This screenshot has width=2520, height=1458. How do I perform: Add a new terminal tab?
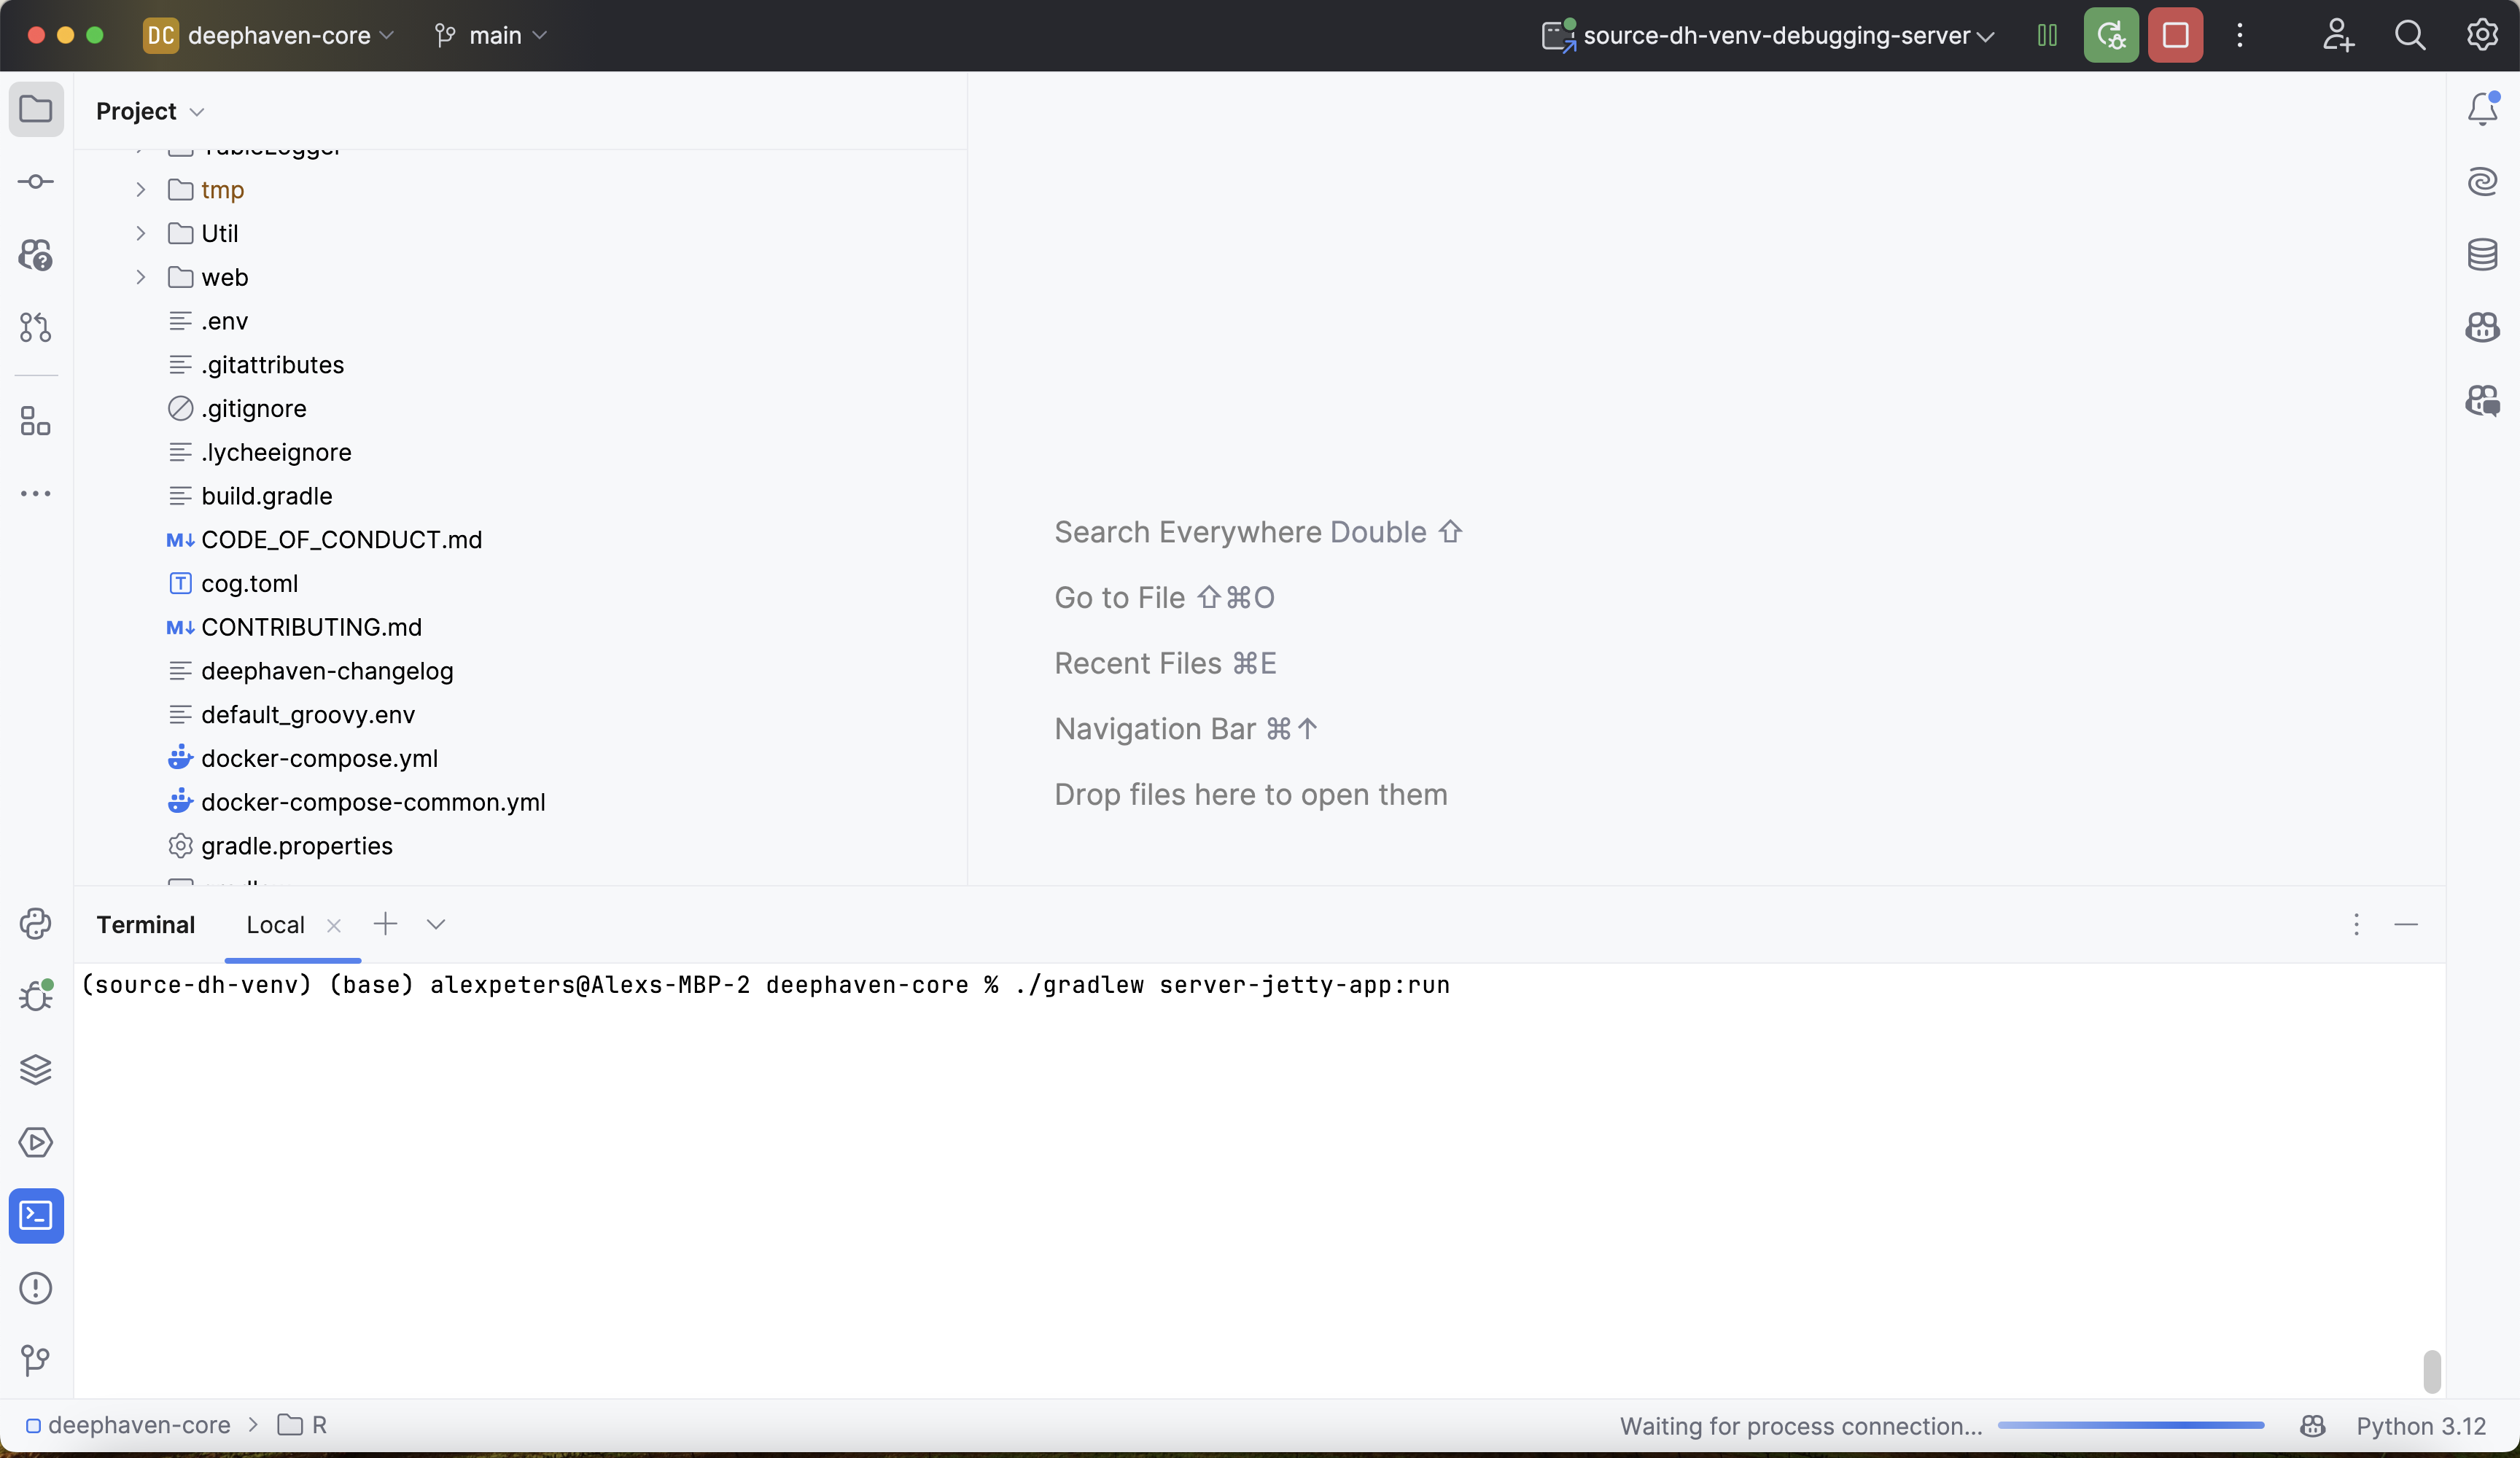tap(385, 924)
